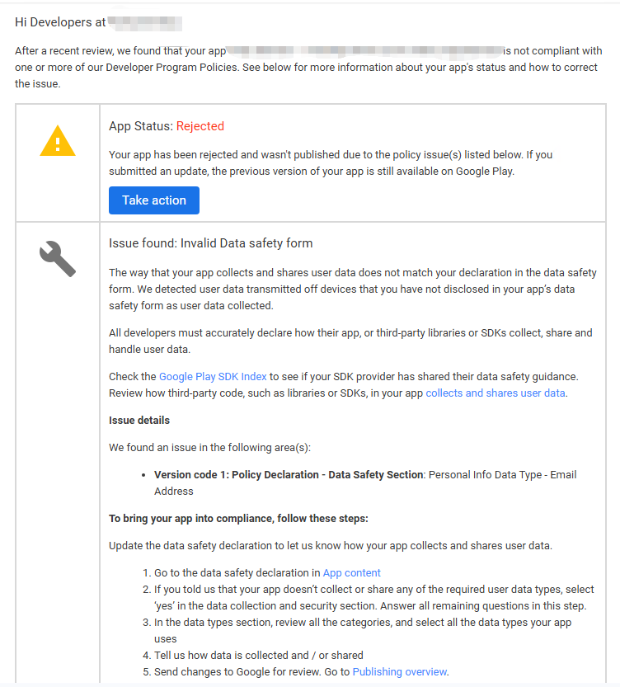Click the 'Hi Developers at' greeting line

(x=60, y=22)
